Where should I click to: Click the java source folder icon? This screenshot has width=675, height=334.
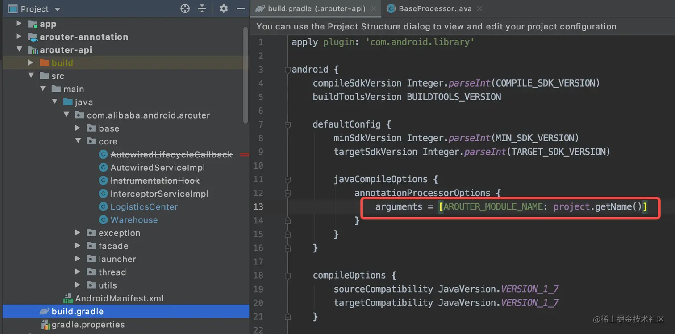click(68, 102)
